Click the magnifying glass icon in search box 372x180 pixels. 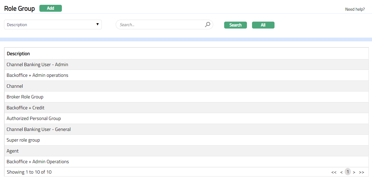point(208,25)
